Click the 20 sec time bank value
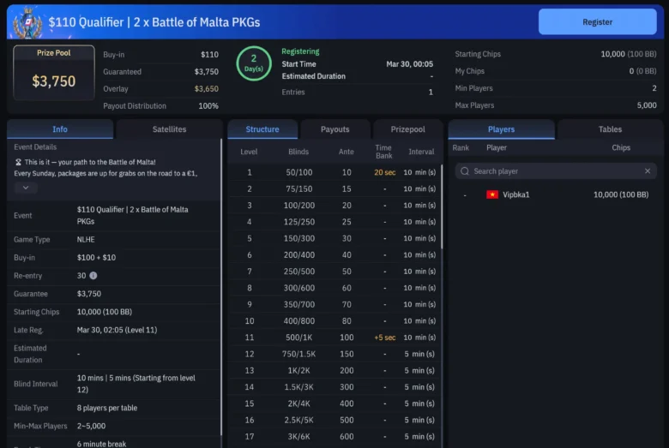 click(385, 172)
